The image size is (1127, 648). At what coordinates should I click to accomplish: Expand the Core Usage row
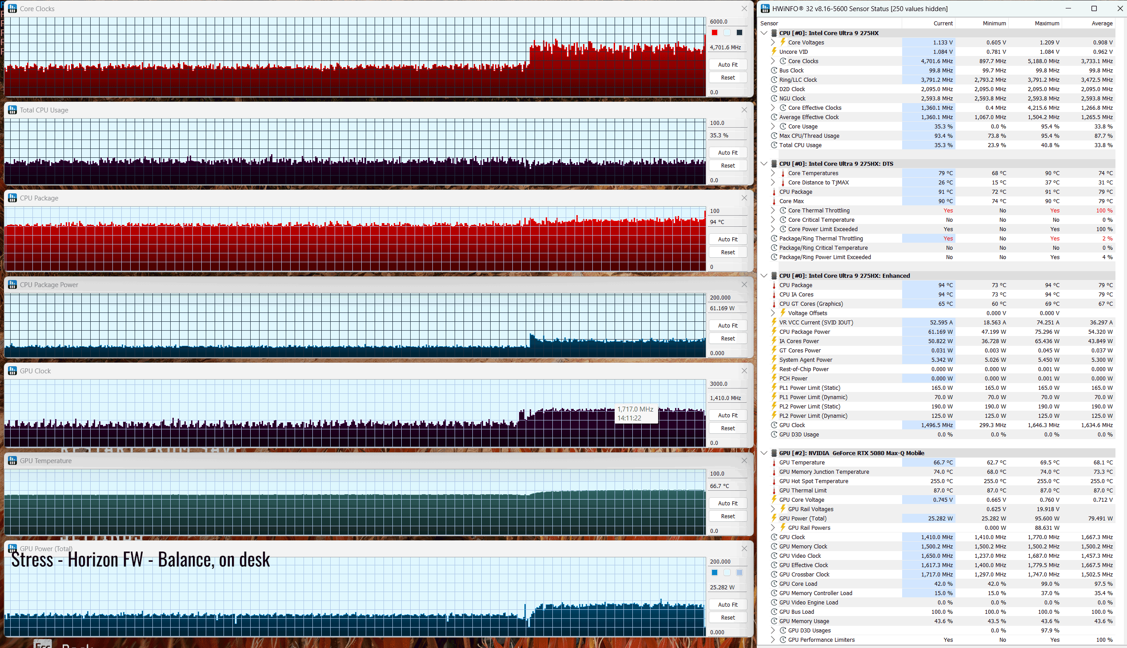pos(773,126)
